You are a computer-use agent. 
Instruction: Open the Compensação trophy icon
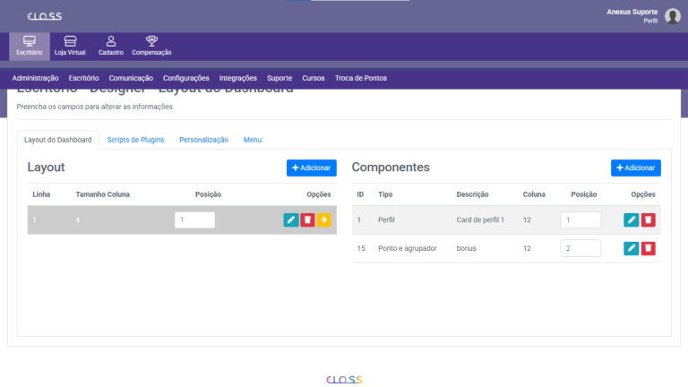pyautogui.click(x=151, y=42)
